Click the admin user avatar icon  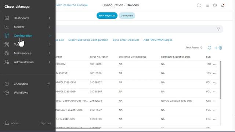(7, 123)
